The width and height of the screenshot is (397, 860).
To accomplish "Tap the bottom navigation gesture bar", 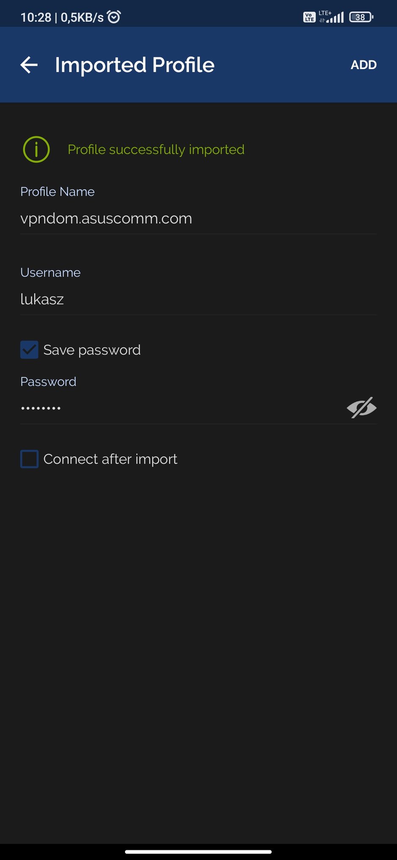I will (198, 852).
